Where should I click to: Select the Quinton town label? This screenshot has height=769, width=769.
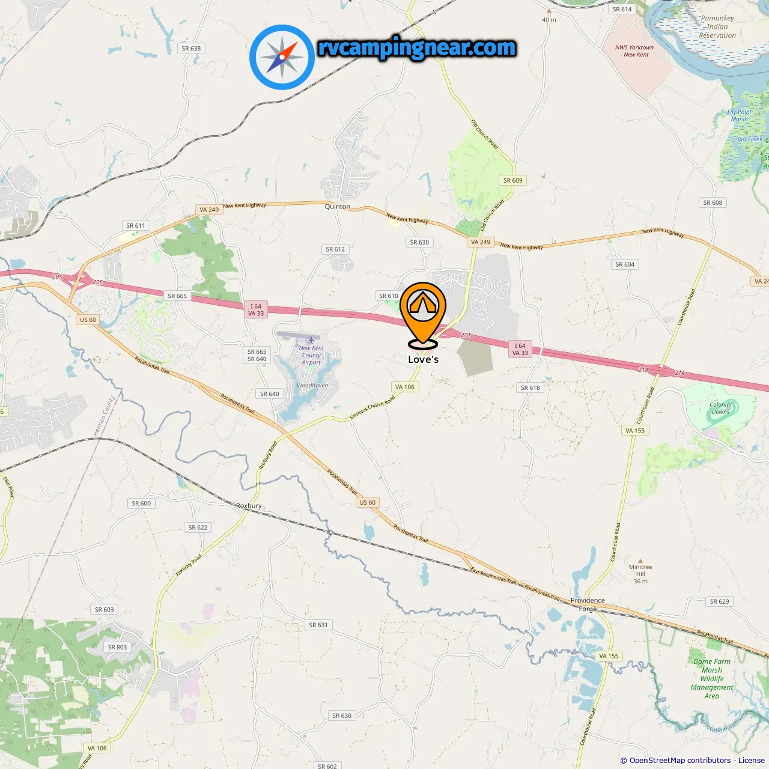pyautogui.click(x=337, y=207)
